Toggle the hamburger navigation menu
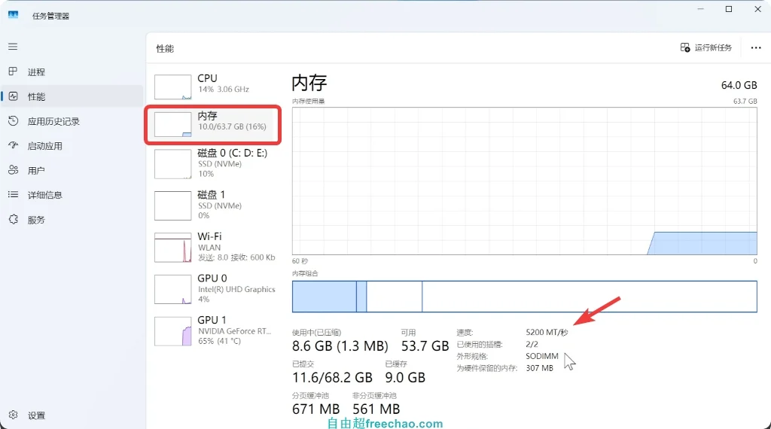The image size is (771, 429). click(x=13, y=46)
